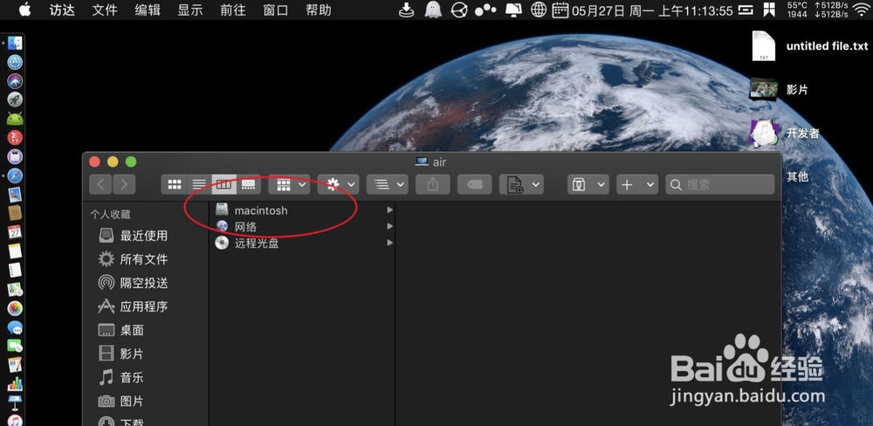Open Reminders from the Dock
Screen dimensions: 873x426
15,270
